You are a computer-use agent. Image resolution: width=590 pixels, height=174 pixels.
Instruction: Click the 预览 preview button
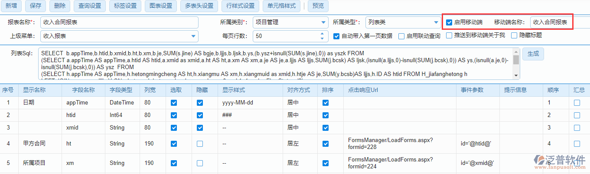318,6
